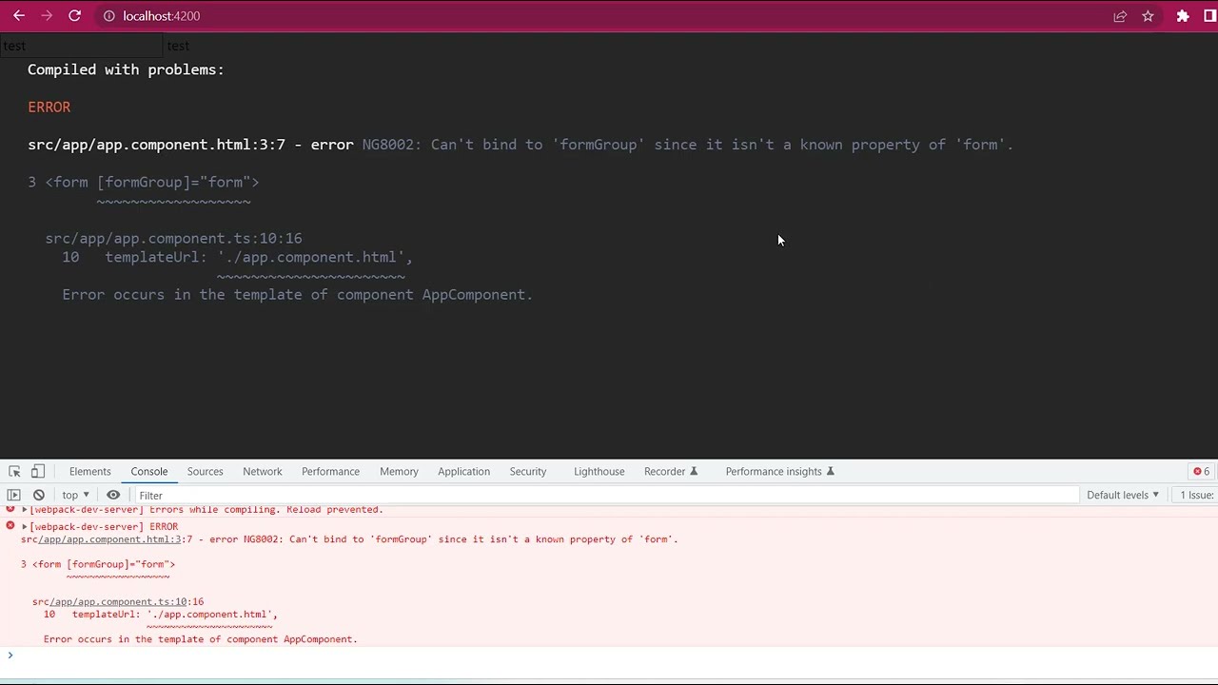The height and width of the screenshot is (685, 1218).
Task: Reload the localhost page
Action: click(x=74, y=16)
